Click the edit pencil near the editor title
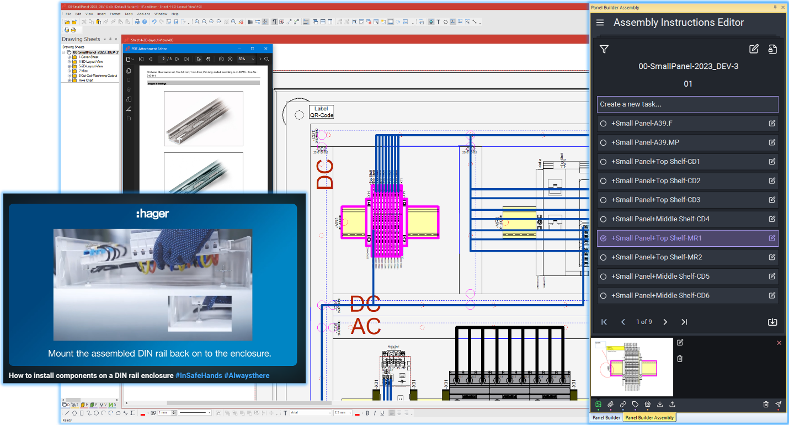 (754, 49)
